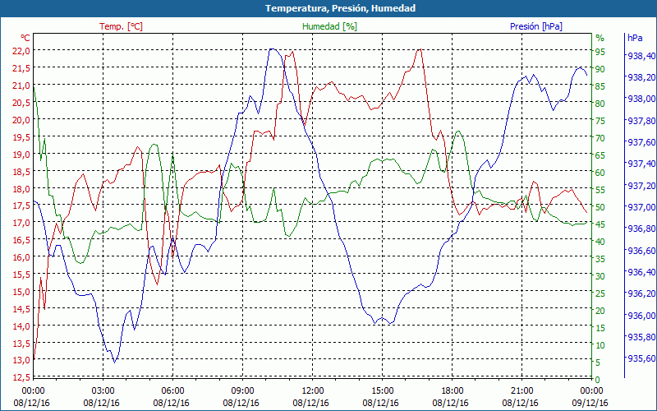Click the '935,80' pressure axis value
657x411 pixels.
coord(641,337)
